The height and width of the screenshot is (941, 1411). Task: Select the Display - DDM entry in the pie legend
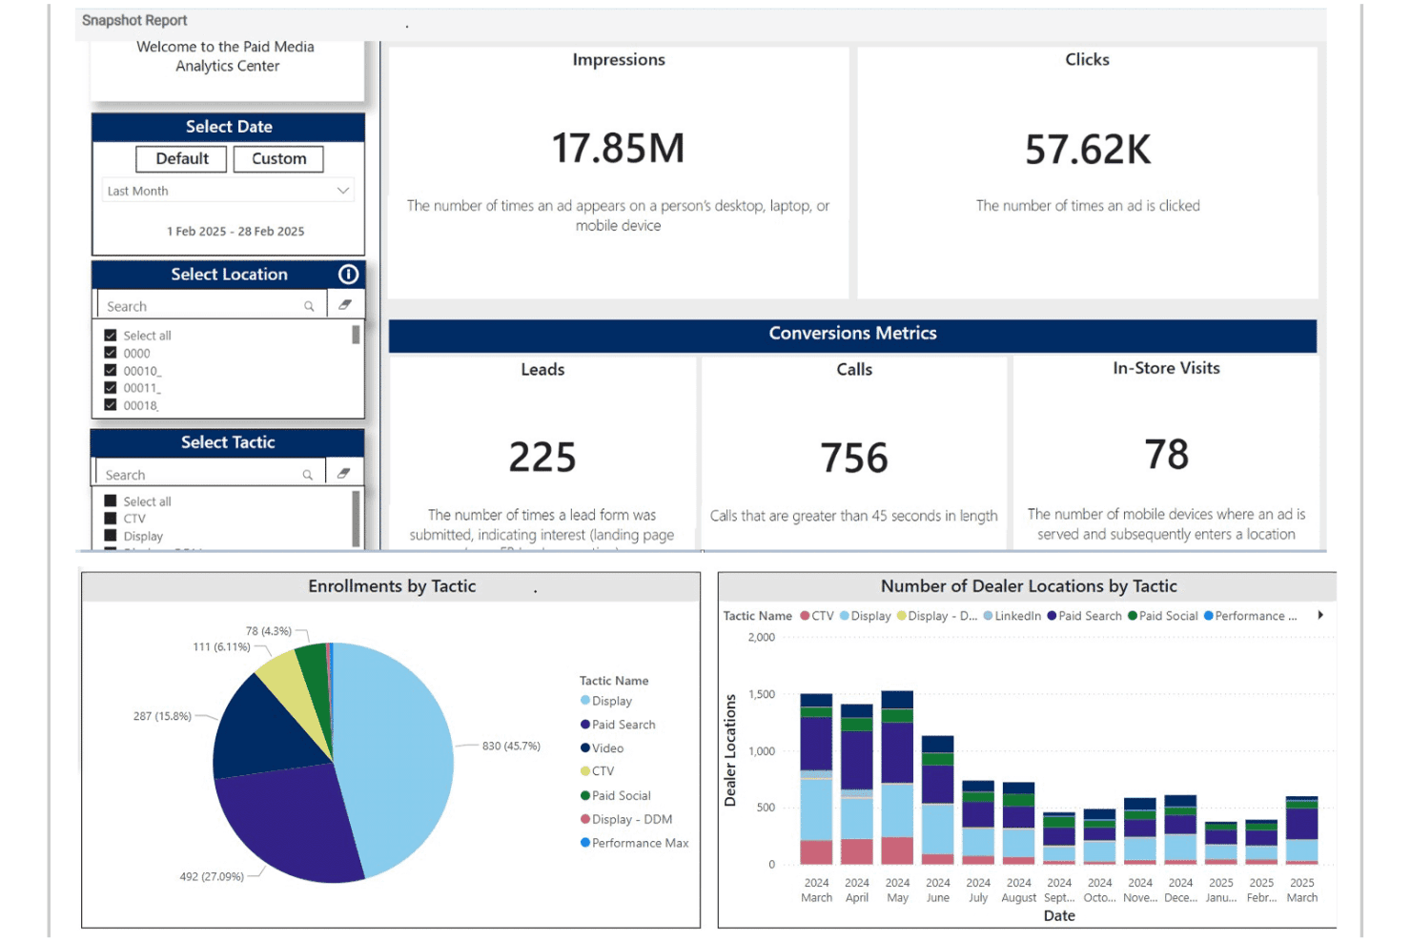click(x=626, y=819)
